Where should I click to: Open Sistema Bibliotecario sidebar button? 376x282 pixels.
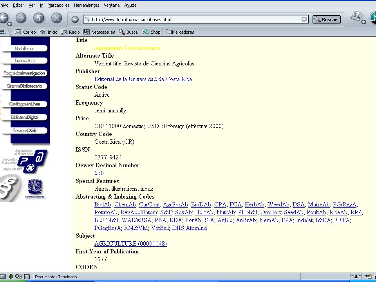[x=24, y=86]
